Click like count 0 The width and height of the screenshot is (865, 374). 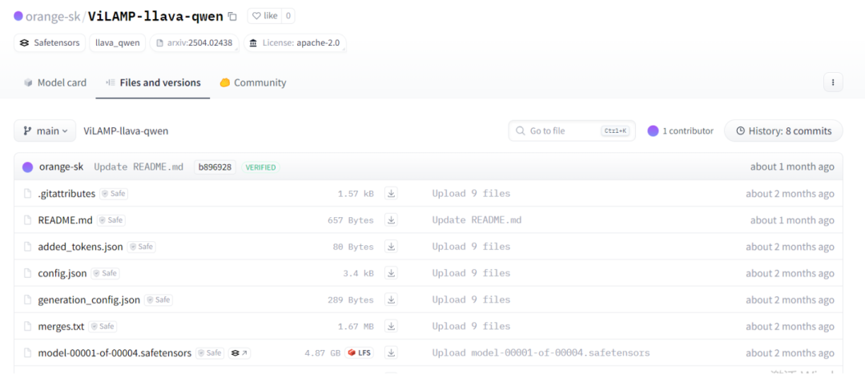click(288, 16)
